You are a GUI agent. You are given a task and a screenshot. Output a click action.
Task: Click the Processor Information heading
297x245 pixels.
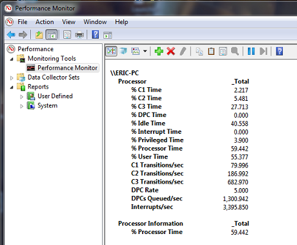pos(150,224)
